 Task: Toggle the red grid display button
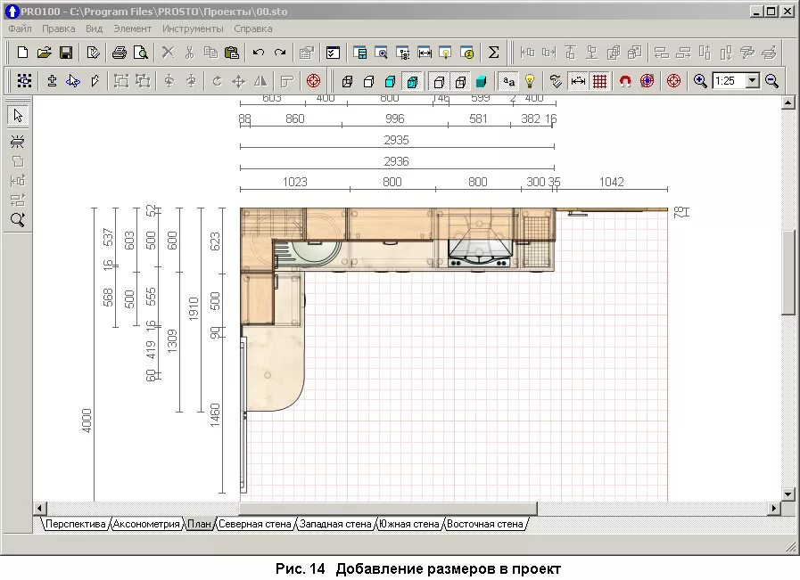600,81
